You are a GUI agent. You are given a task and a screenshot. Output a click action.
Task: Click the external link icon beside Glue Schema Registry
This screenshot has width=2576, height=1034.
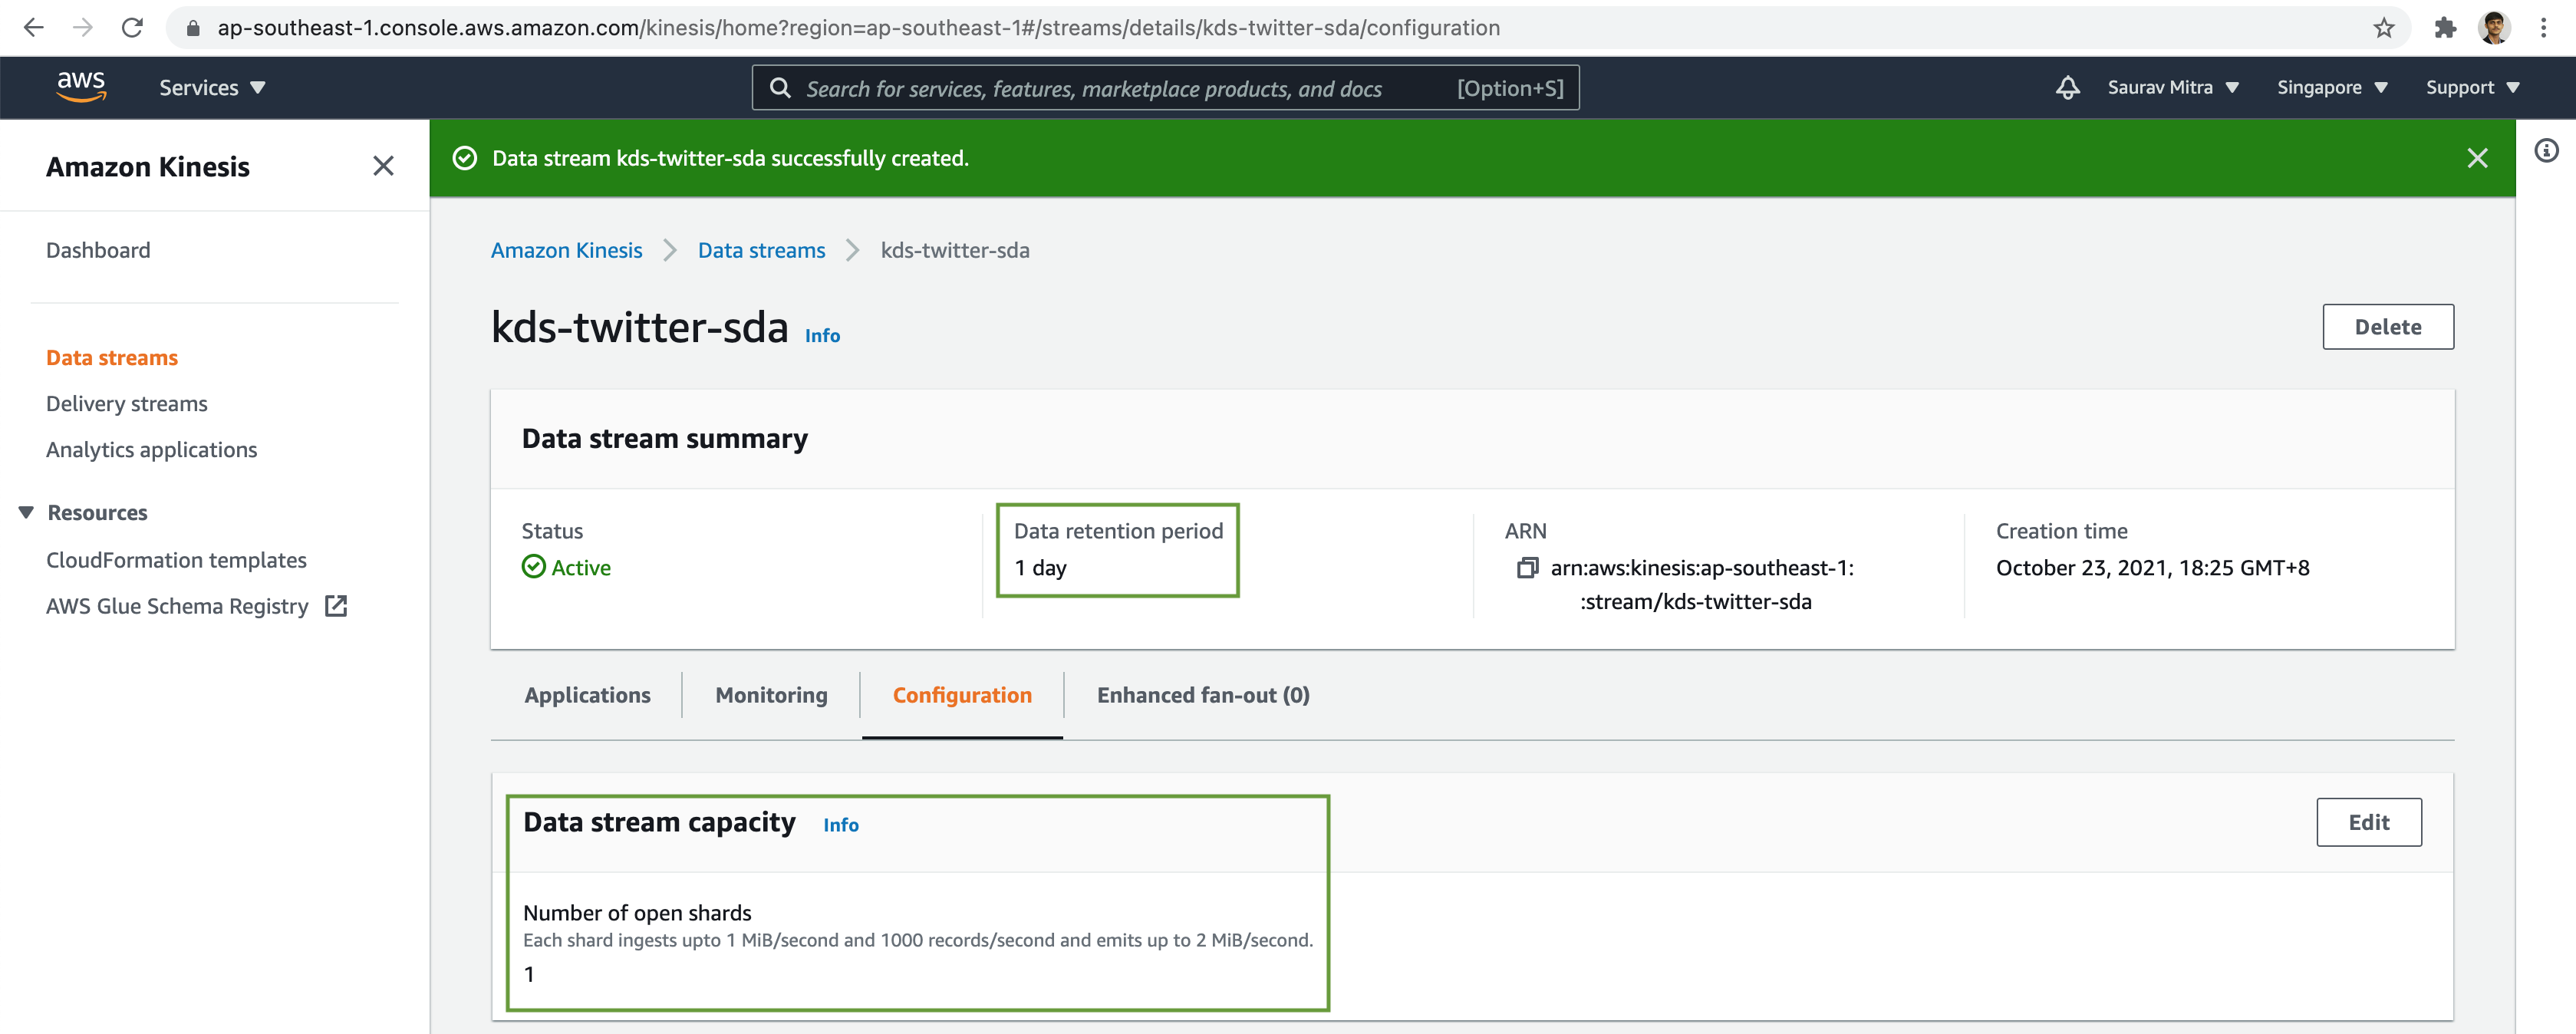click(x=336, y=606)
